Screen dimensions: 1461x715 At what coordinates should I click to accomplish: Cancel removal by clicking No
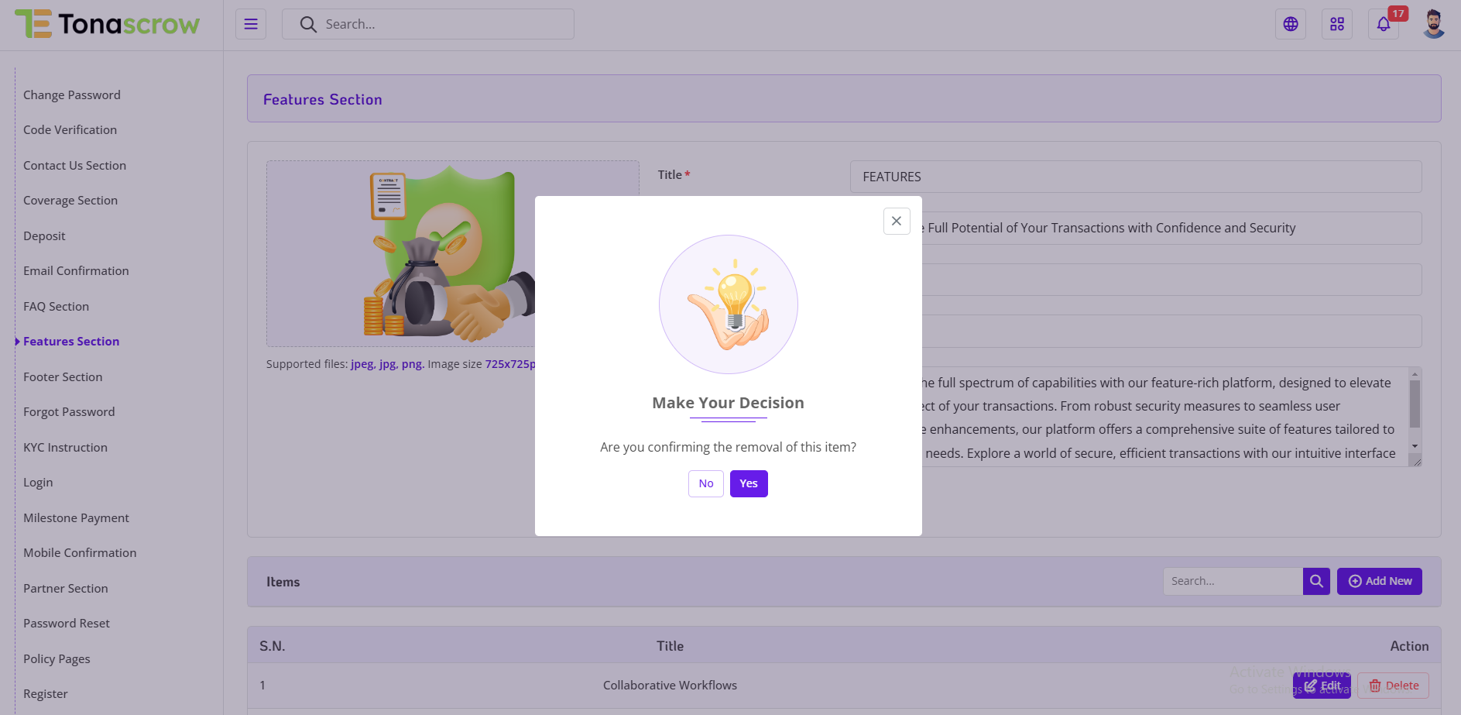pos(705,483)
